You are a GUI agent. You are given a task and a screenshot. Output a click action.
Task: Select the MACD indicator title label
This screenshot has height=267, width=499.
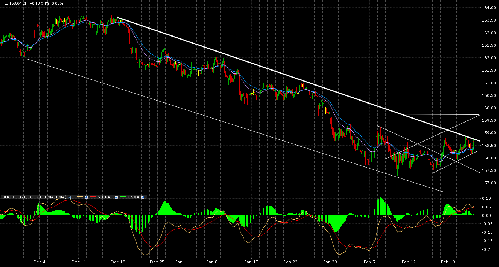click(8, 197)
